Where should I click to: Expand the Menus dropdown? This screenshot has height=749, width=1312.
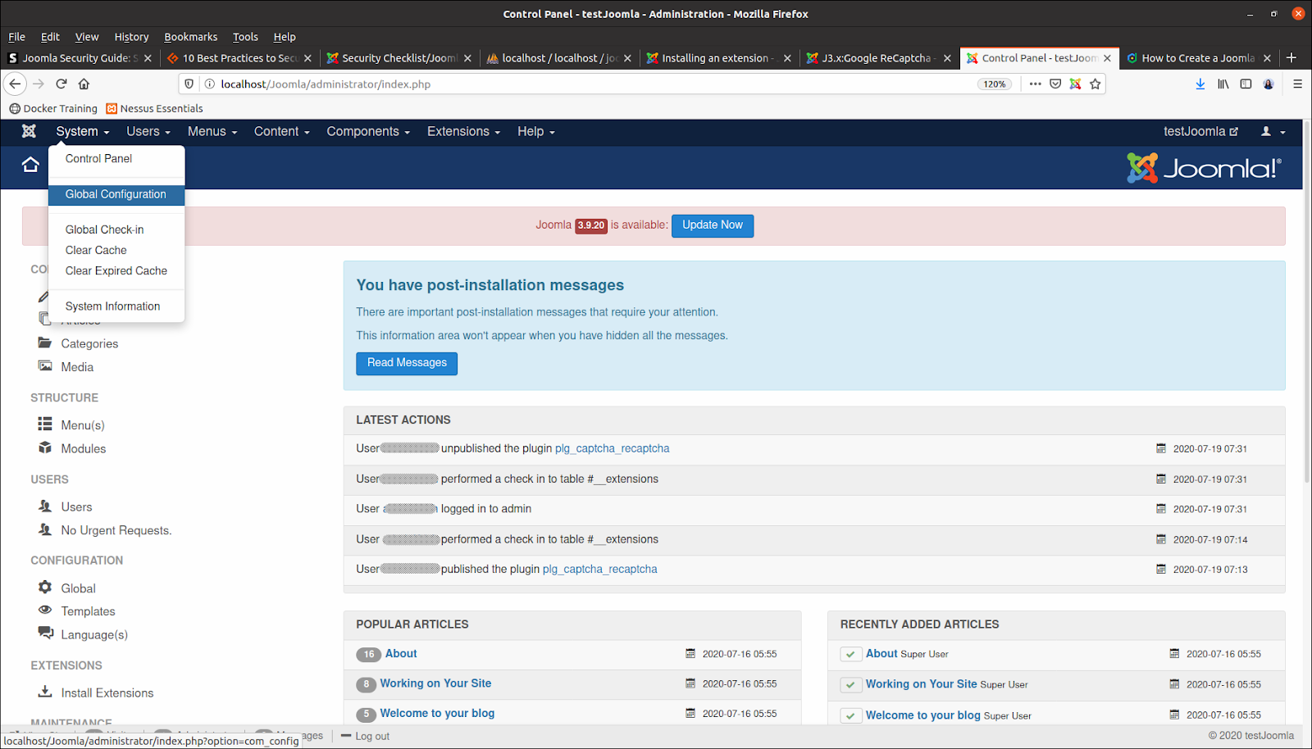[x=212, y=131]
